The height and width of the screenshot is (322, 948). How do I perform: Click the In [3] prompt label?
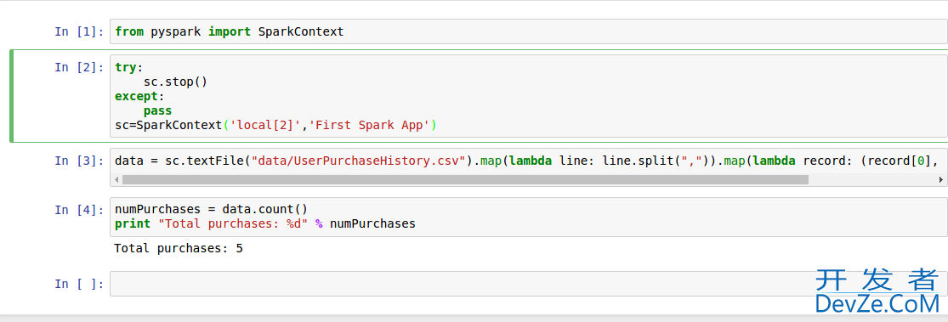pyautogui.click(x=79, y=161)
